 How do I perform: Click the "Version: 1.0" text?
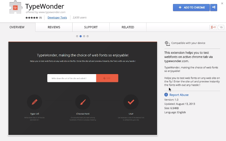pos(171,100)
